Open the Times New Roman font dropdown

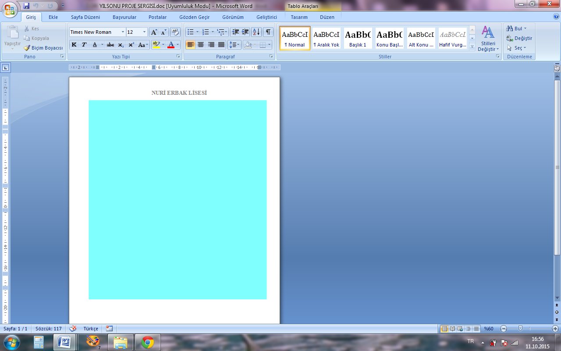123,32
